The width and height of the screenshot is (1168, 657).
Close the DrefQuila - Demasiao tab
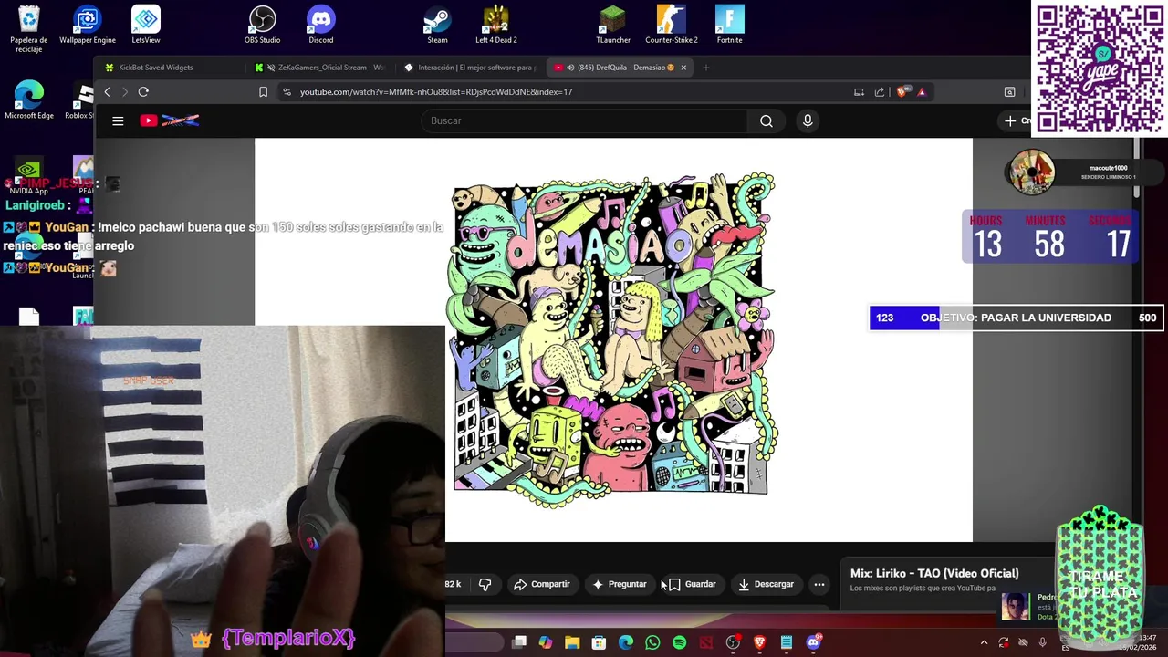coord(683,68)
